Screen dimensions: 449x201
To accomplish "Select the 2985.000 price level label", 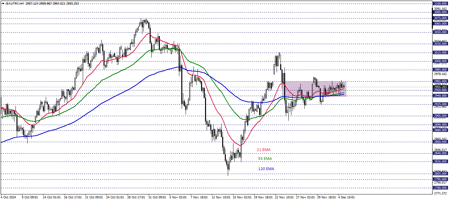I will 440,70.
